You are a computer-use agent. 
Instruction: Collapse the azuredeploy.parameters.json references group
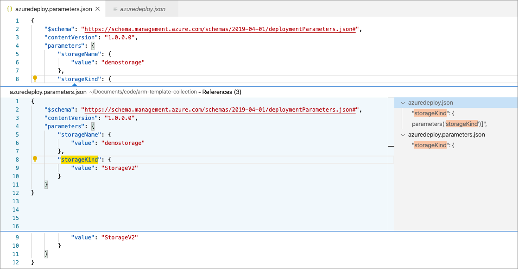[x=403, y=135]
